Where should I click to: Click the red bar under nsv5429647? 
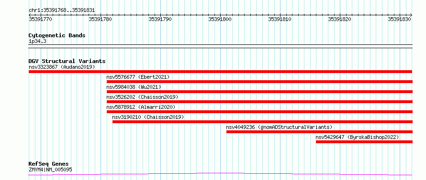tap(364, 142)
